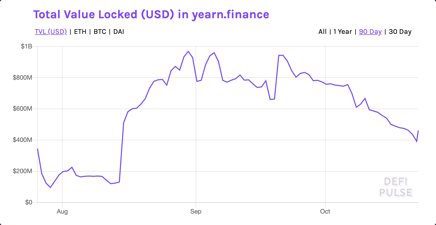
Task: Click the chart title heading
Action: [151, 15]
